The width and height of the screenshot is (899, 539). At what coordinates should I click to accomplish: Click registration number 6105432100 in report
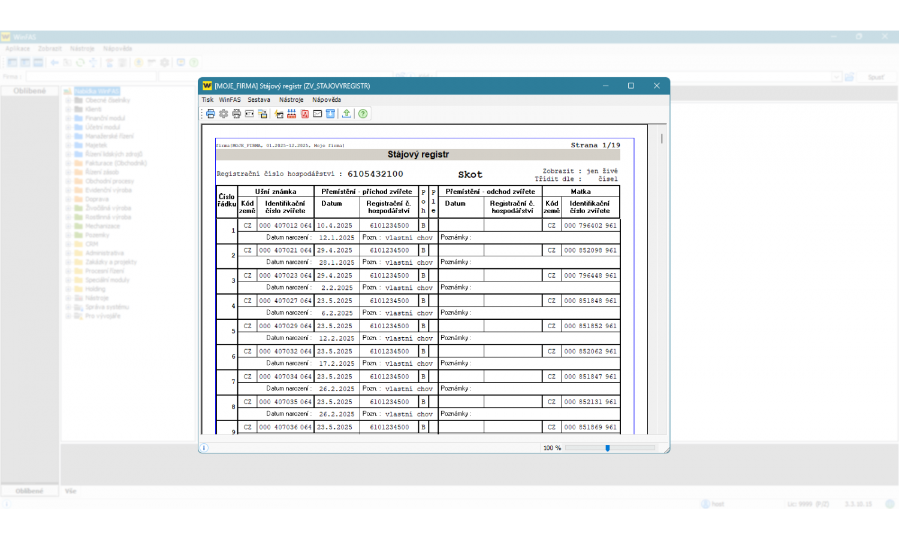coord(375,174)
